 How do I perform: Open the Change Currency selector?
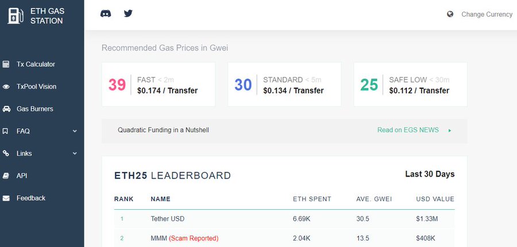pyautogui.click(x=487, y=14)
